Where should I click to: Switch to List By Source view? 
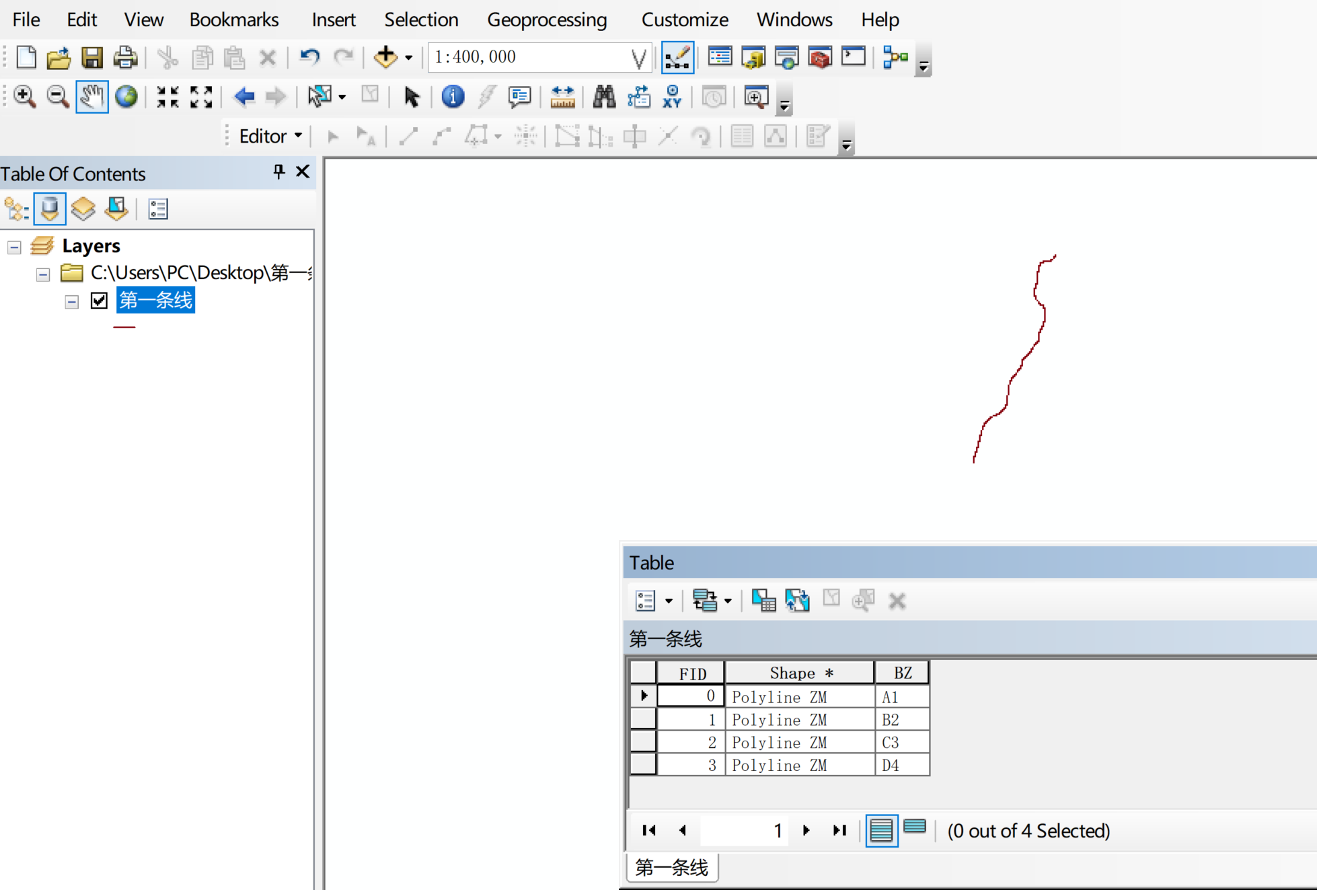(50, 209)
